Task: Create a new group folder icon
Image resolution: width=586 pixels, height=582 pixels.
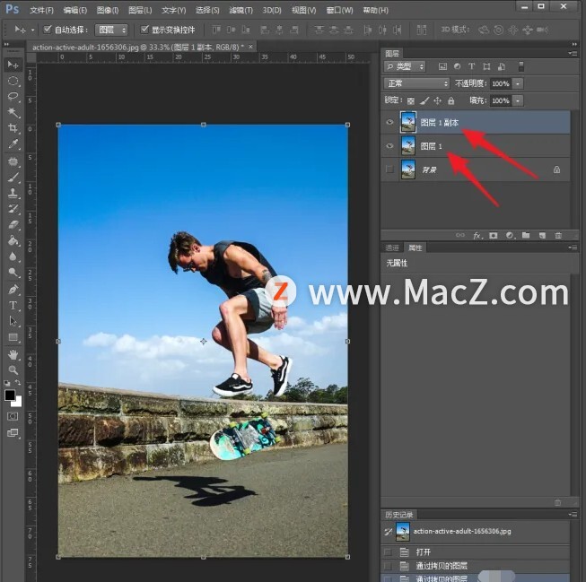Action: [527, 235]
